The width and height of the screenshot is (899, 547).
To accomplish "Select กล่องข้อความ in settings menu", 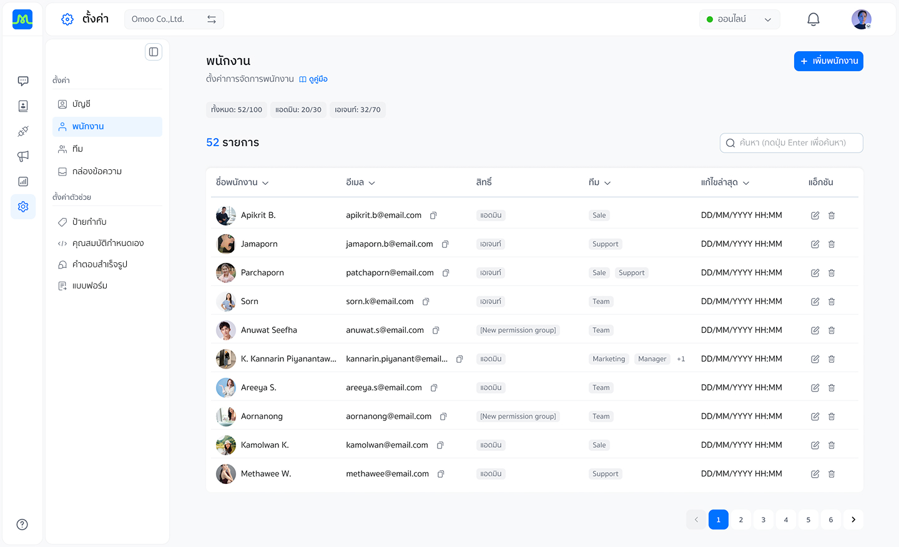I will (x=107, y=172).
